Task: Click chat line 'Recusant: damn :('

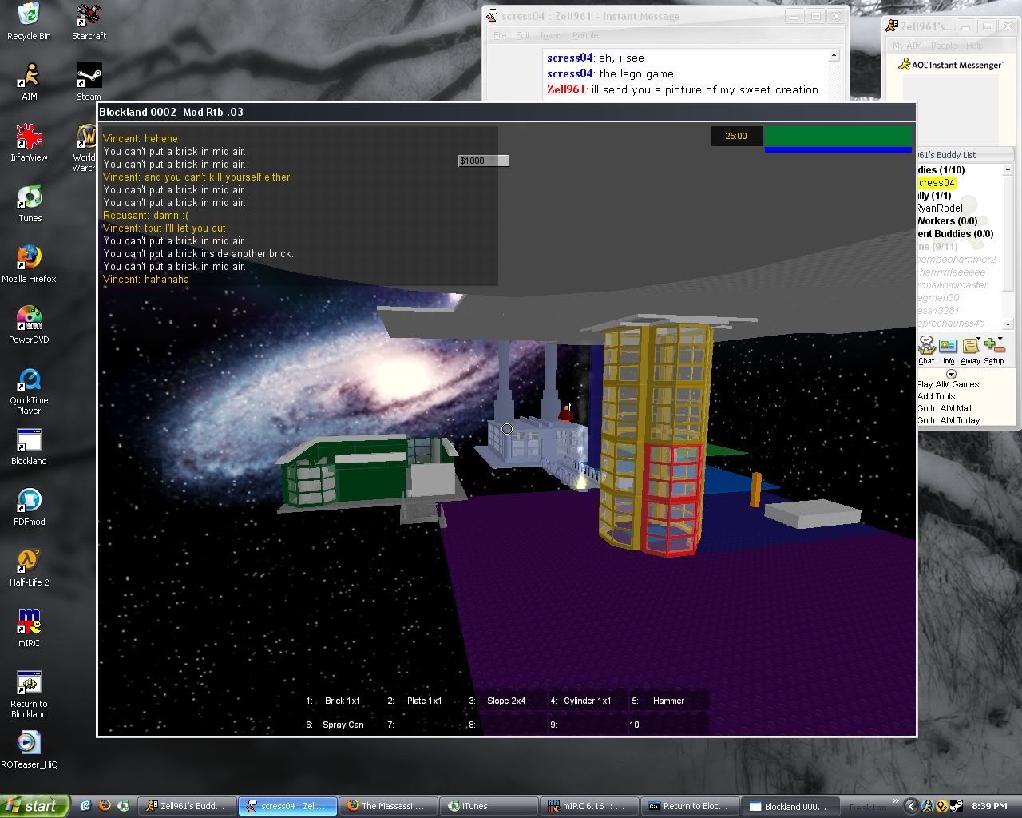Action: 146,216
